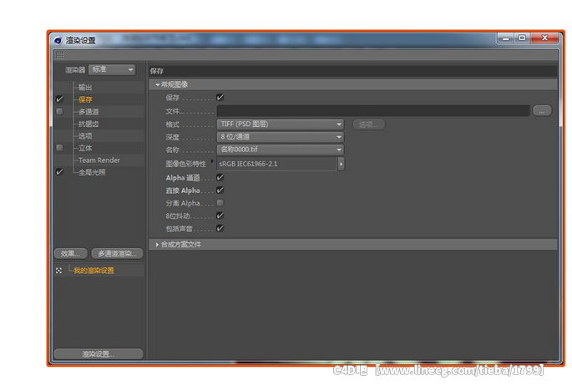Viewport: 572px width, 386px height.
Task: Open the 深度 dropdown showing 8 位/通道
Action: click(281, 137)
